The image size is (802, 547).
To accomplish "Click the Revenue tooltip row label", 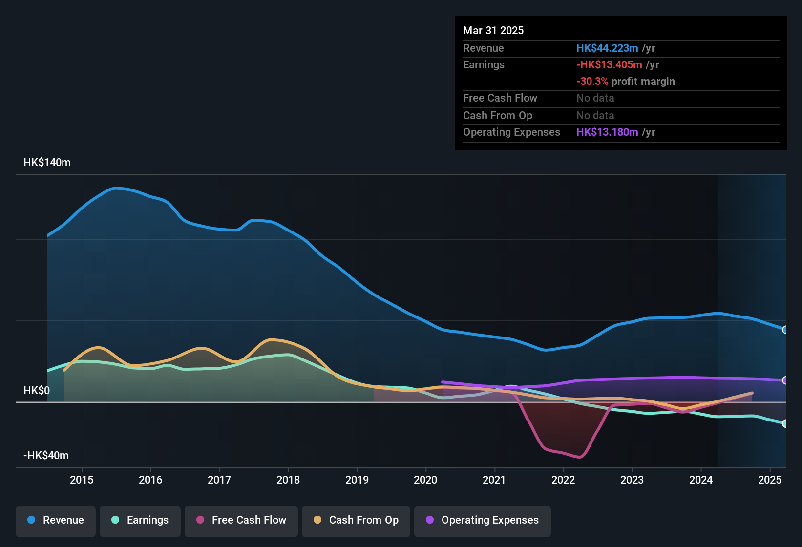I will coord(484,48).
